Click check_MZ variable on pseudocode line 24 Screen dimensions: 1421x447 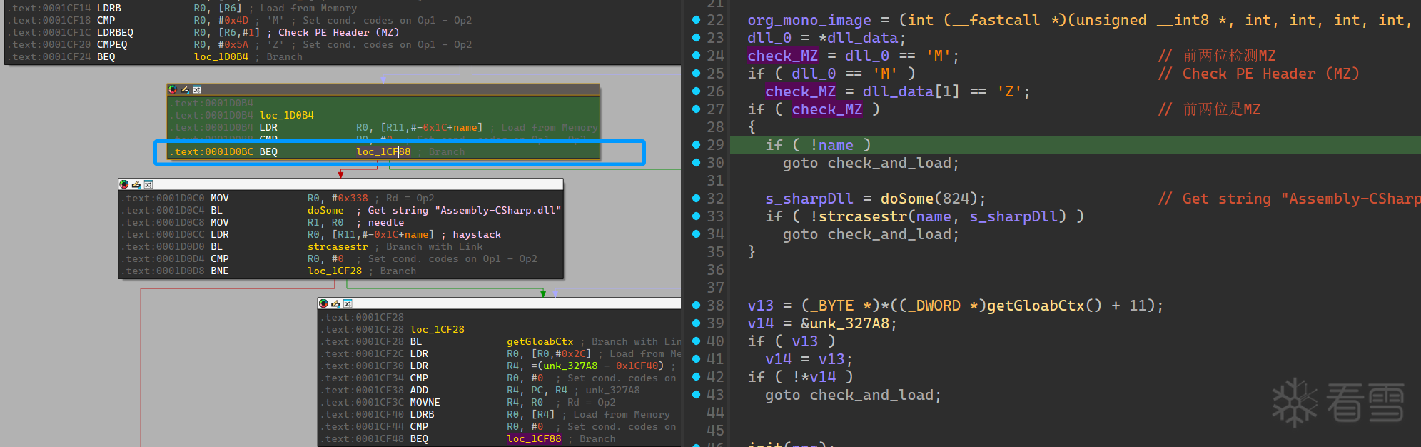click(x=783, y=56)
